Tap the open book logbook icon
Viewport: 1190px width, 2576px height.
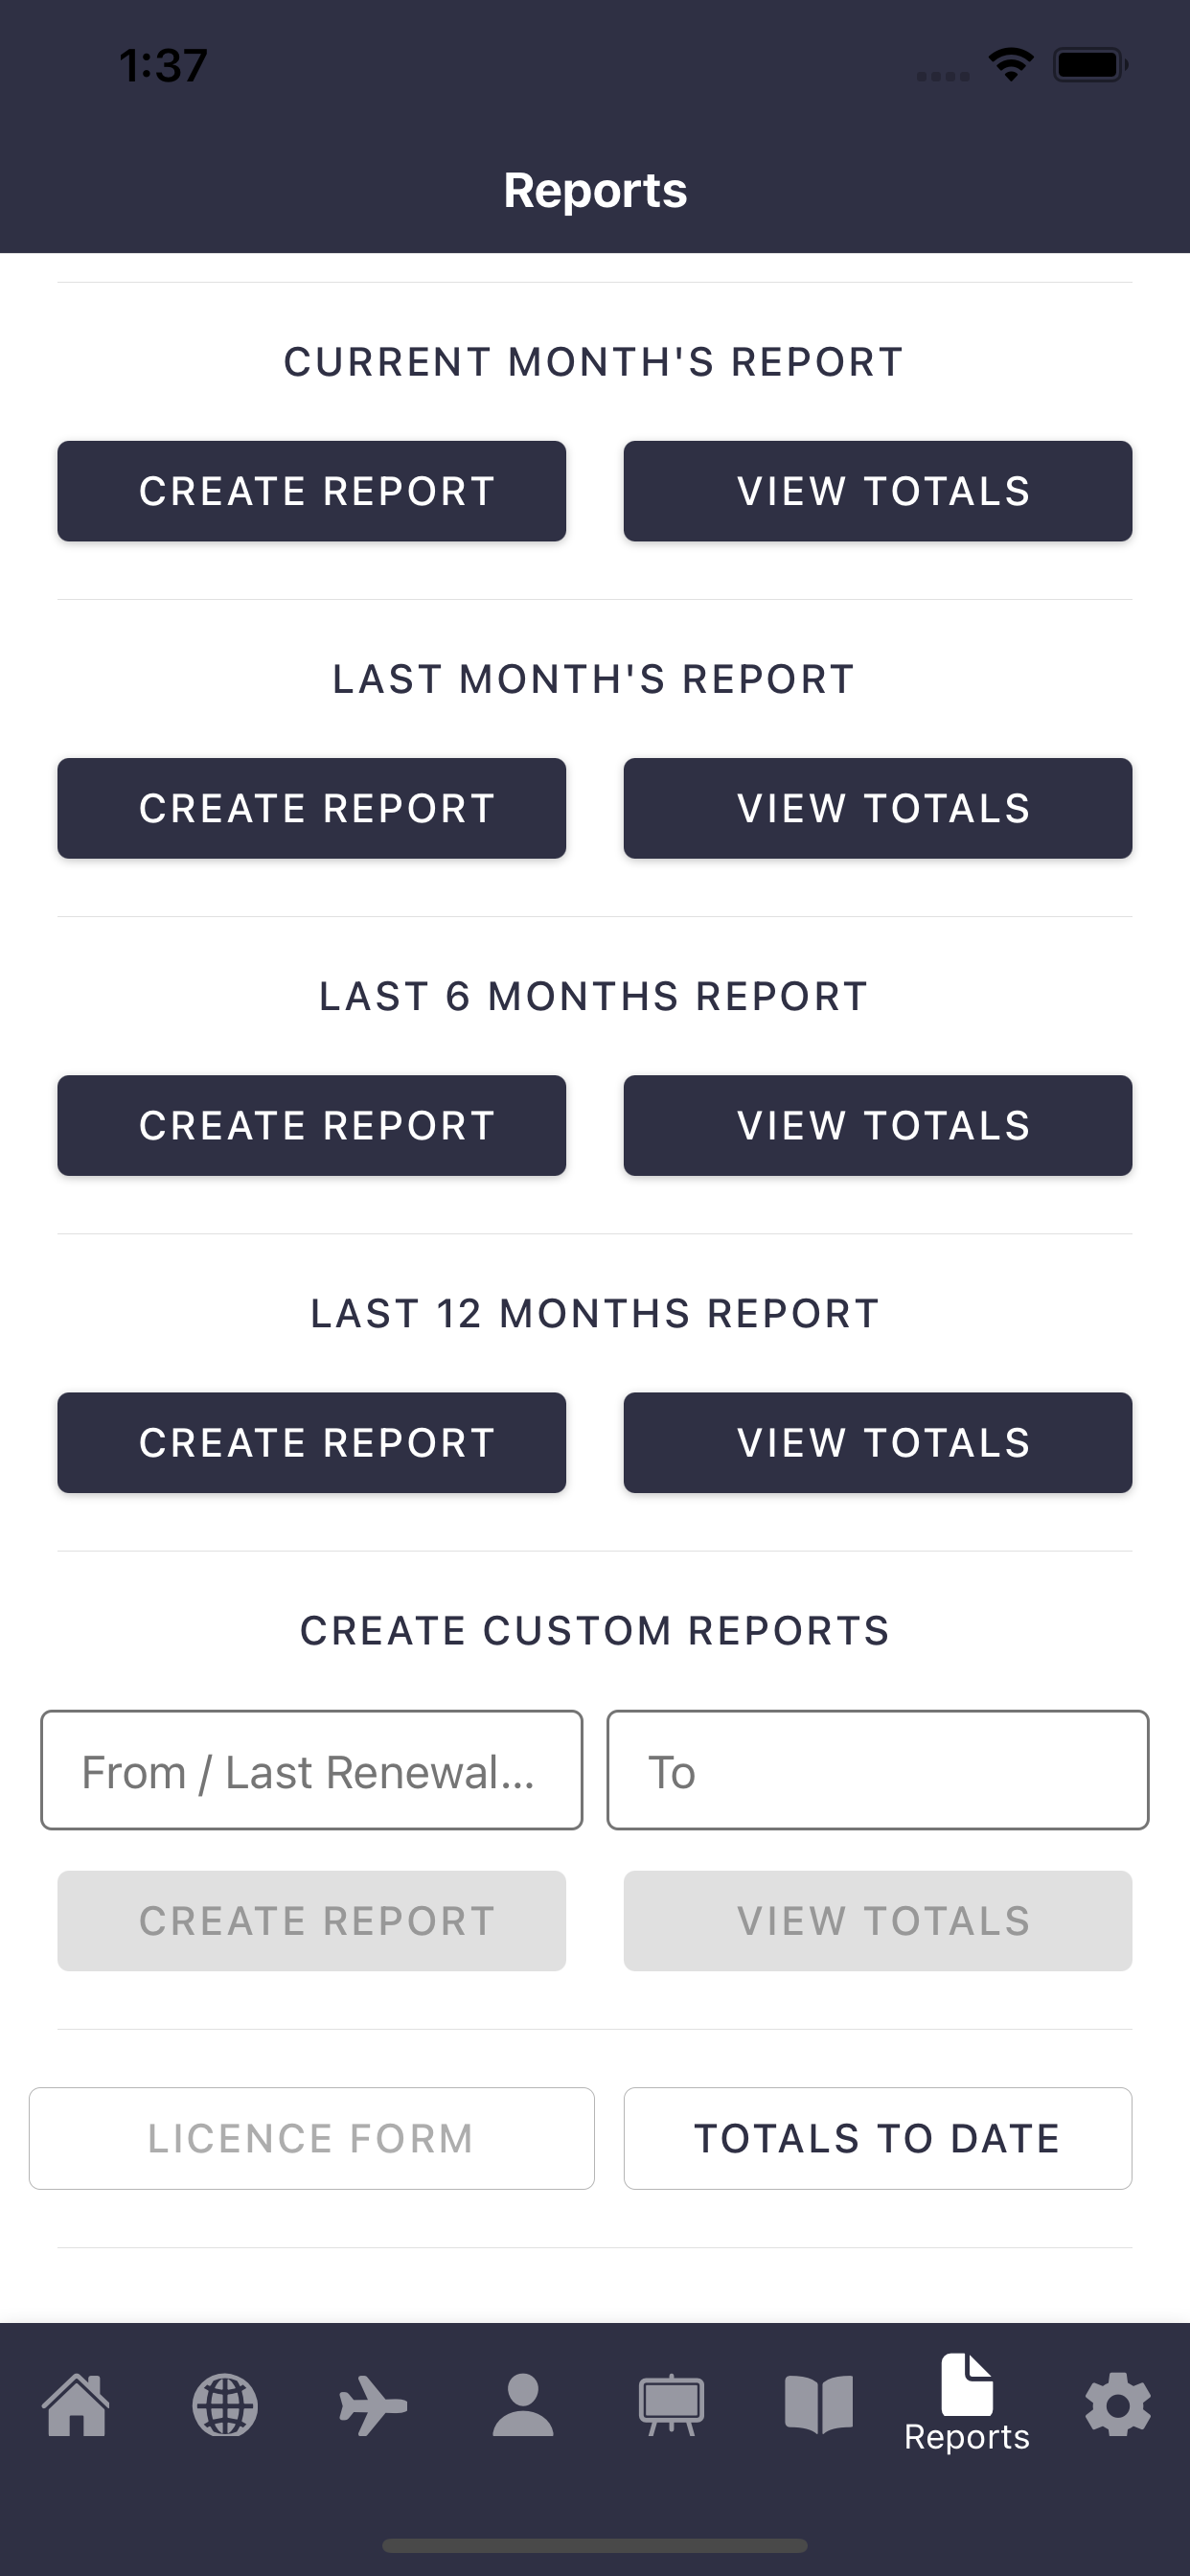pos(819,2405)
